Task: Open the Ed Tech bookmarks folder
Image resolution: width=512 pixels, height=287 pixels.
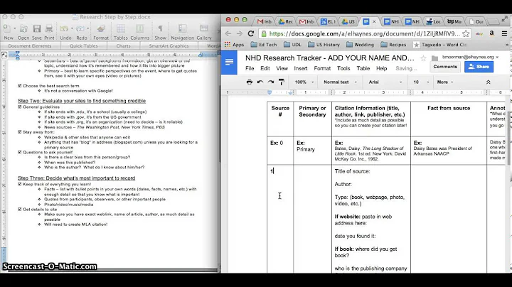Action: point(264,45)
